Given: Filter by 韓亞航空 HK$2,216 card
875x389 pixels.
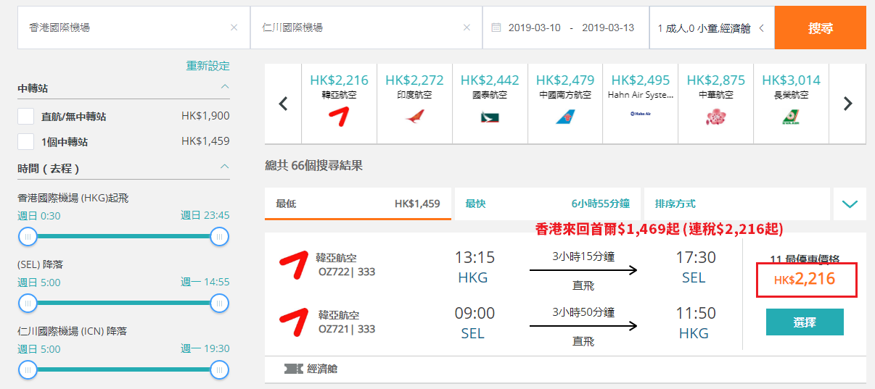Looking at the screenshot, I should pyautogui.click(x=339, y=104).
